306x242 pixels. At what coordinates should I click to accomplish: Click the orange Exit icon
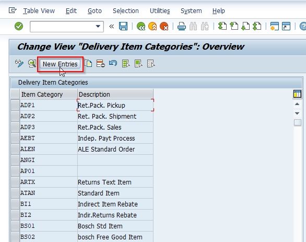tap(152, 26)
